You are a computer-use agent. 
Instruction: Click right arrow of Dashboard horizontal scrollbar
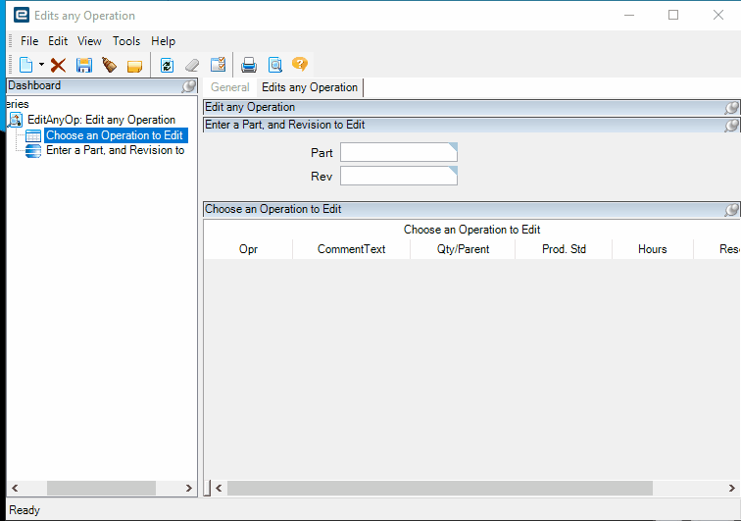(189, 488)
